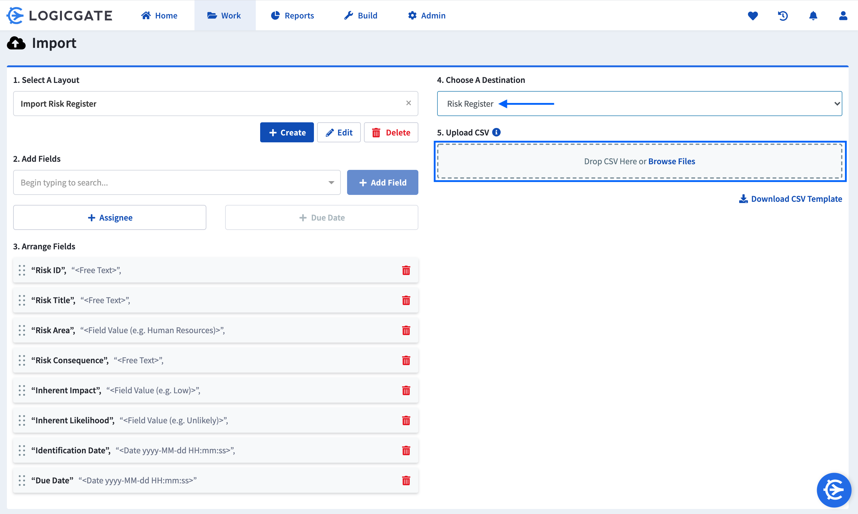Click the Drop CSV Here upload zone
Viewport: 858px width, 514px height.
(x=640, y=161)
